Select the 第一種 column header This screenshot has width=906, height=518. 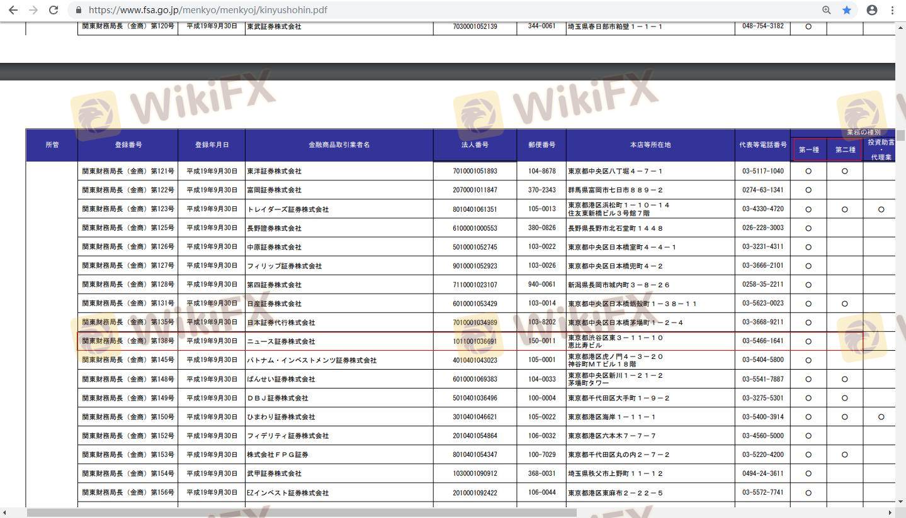pos(809,150)
